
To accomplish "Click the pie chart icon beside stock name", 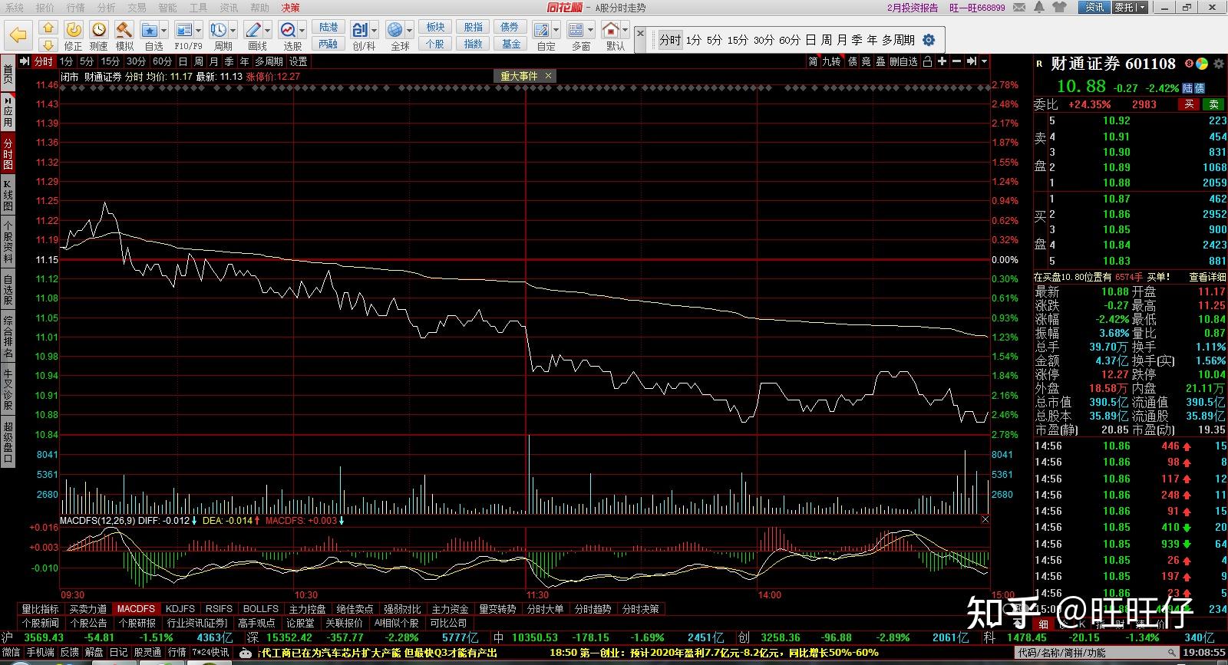I will coord(1202,64).
